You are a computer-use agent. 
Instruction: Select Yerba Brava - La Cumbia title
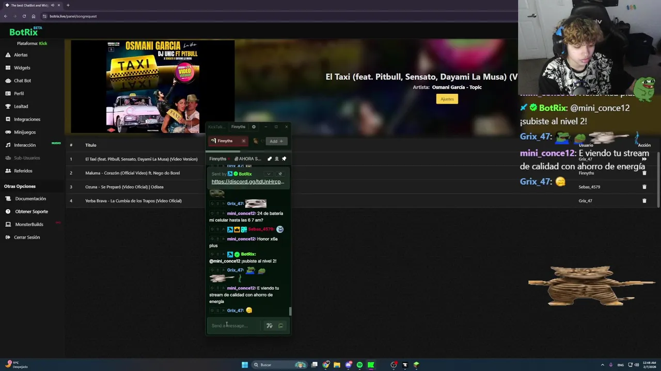pos(133,200)
